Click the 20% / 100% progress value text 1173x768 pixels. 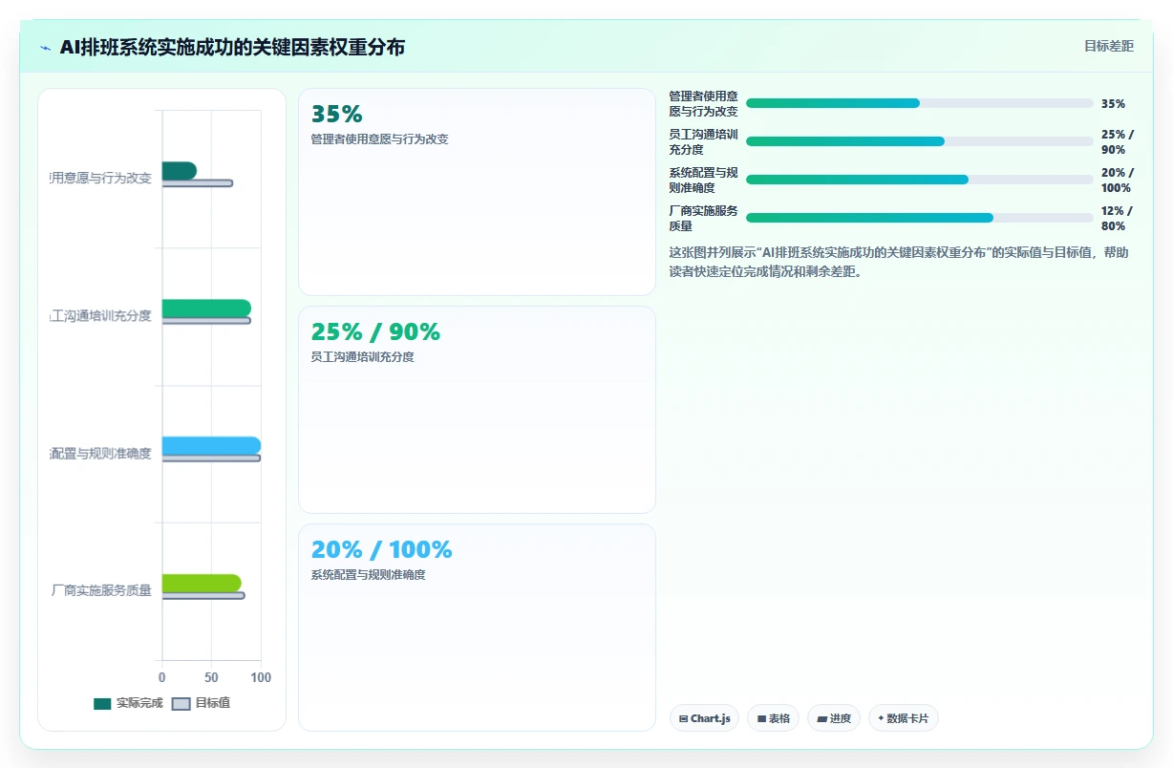[1117, 180]
